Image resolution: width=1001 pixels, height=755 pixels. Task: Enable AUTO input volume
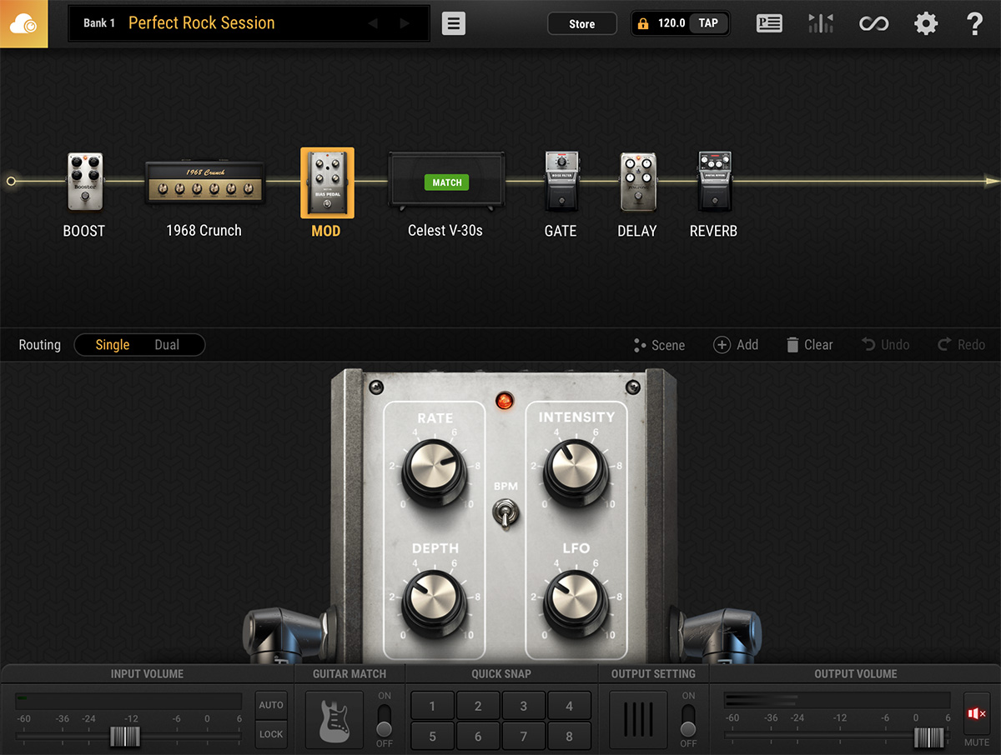coord(271,705)
